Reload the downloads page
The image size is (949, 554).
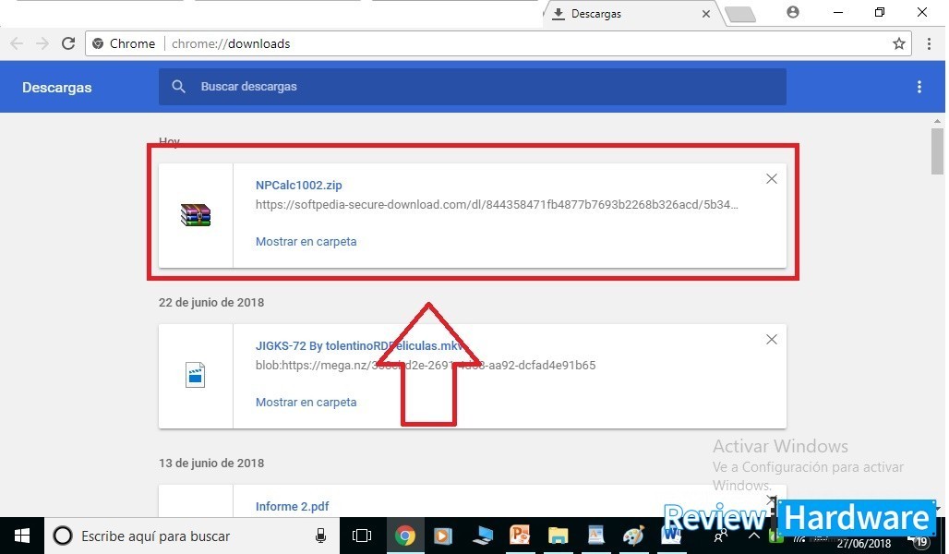pos(68,43)
